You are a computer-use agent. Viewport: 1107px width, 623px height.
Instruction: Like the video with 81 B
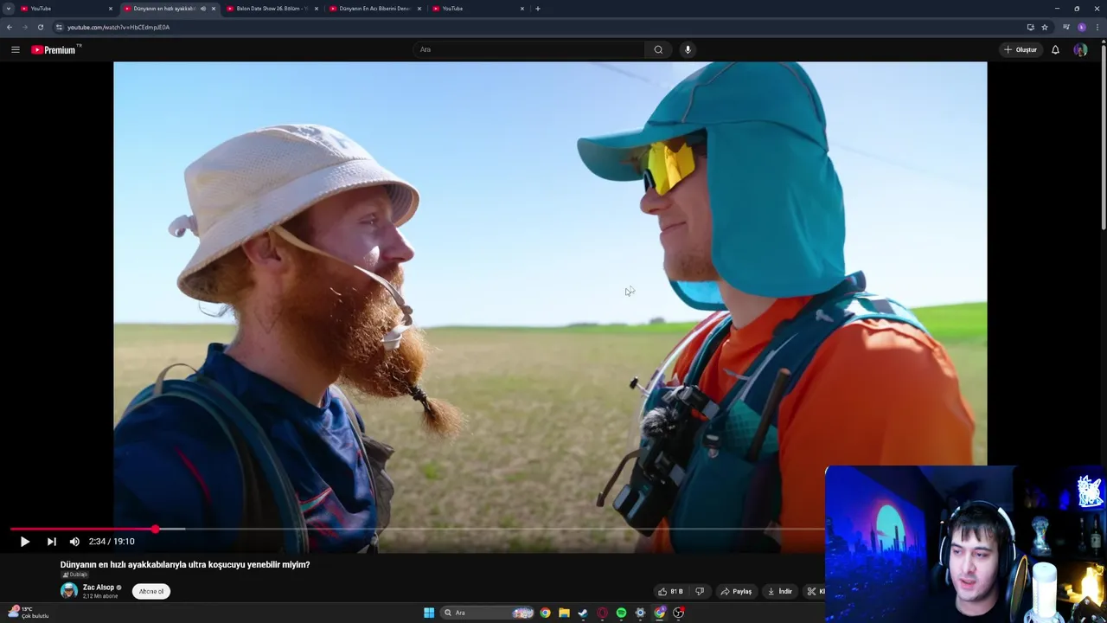pyautogui.click(x=670, y=592)
